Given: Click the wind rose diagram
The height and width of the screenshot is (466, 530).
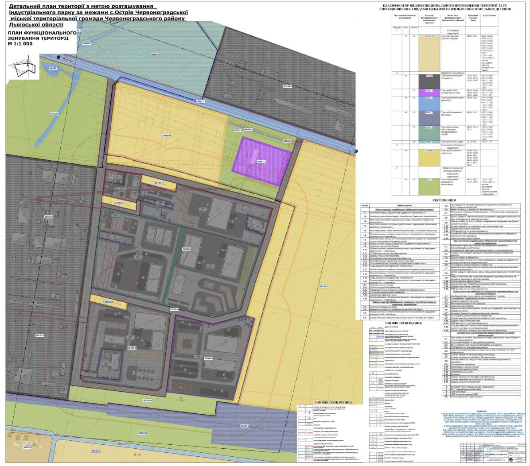Looking at the screenshot, I should (x=22, y=66).
